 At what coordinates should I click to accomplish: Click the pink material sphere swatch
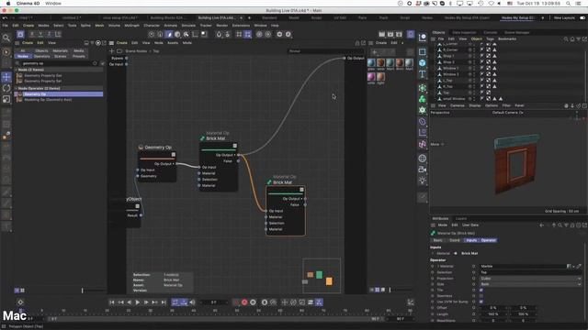pos(371,77)
